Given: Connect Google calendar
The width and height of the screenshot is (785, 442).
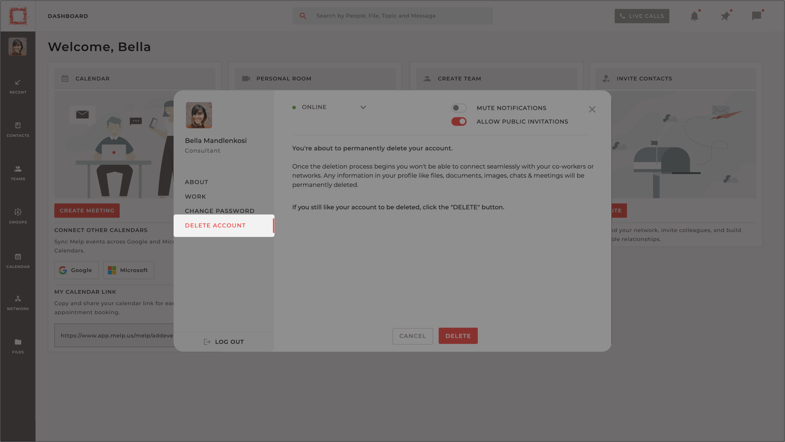Looking at the screenshot, I should [x=76, y=270].
